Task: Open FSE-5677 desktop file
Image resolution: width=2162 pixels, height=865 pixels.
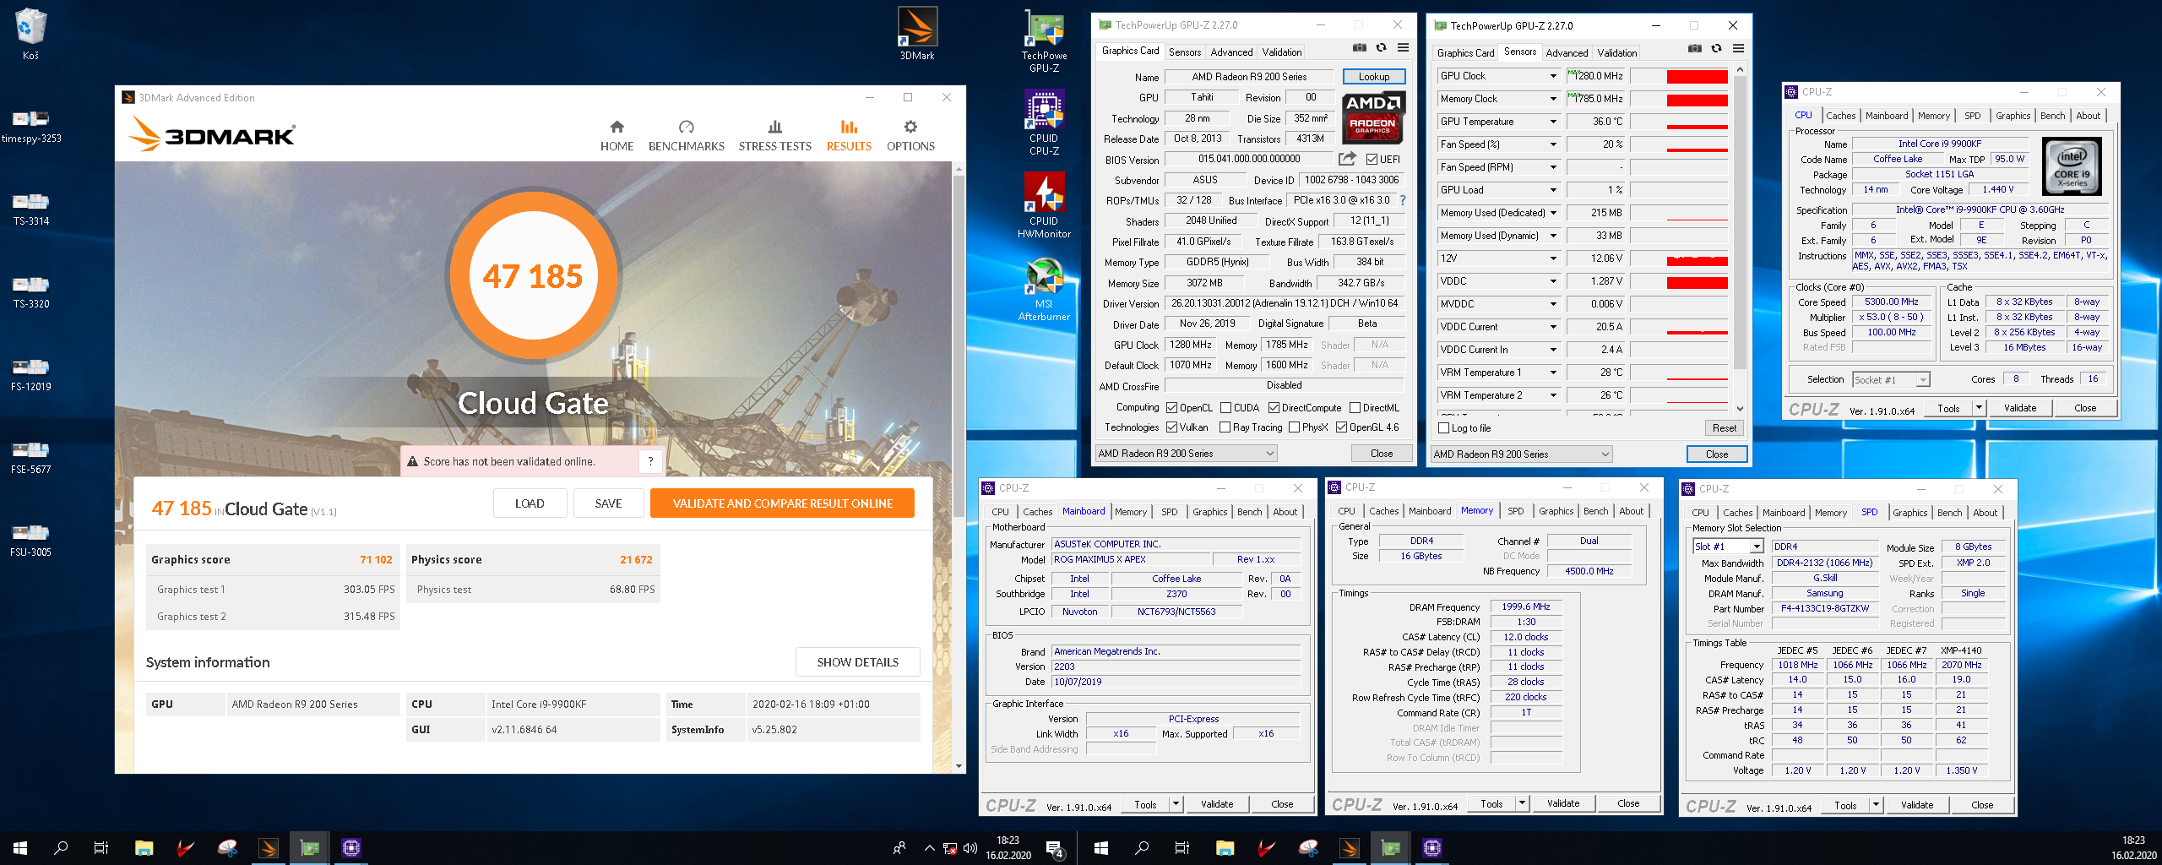Action: coord(31,458)
